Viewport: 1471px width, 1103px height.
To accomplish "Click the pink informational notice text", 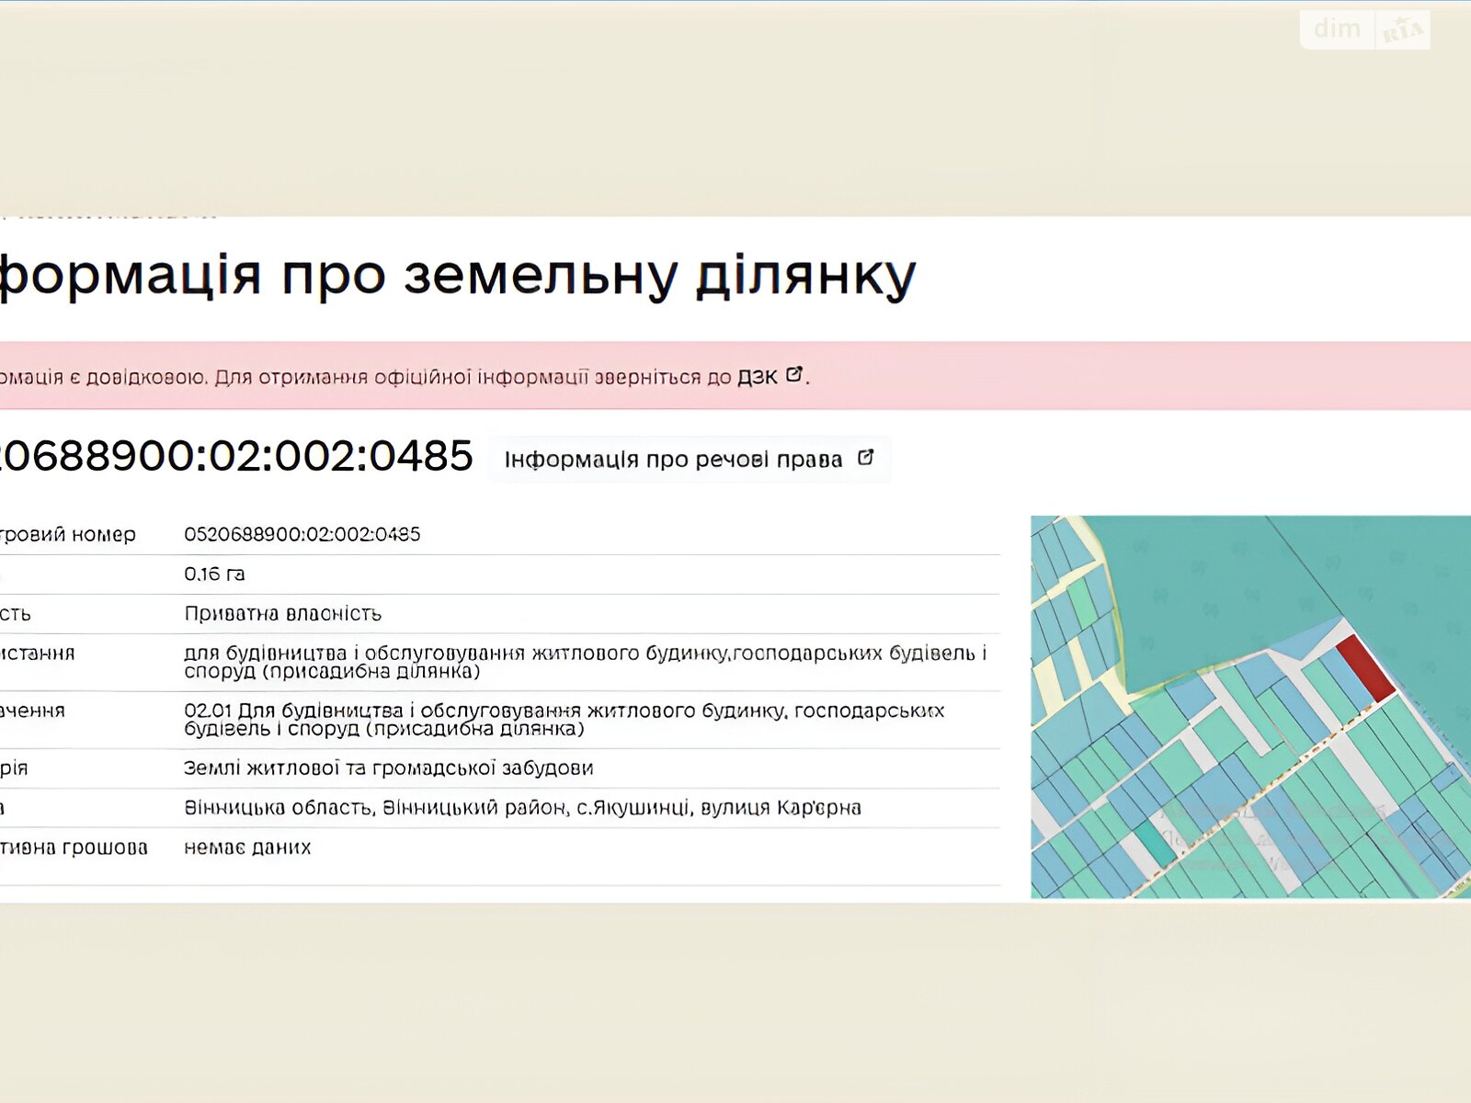I will coord(368,377).
